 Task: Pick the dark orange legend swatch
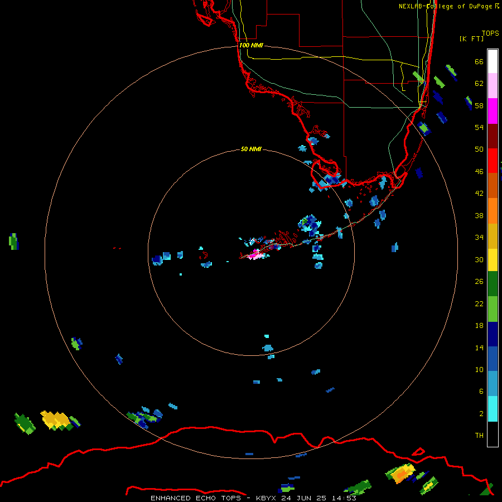(x=493, y=186)
